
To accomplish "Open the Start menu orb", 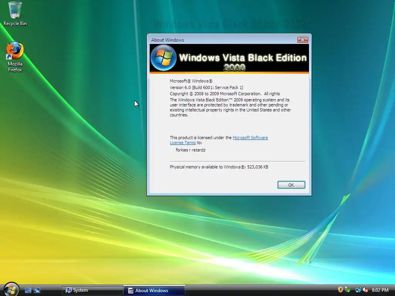I will (x=11, y=289).
